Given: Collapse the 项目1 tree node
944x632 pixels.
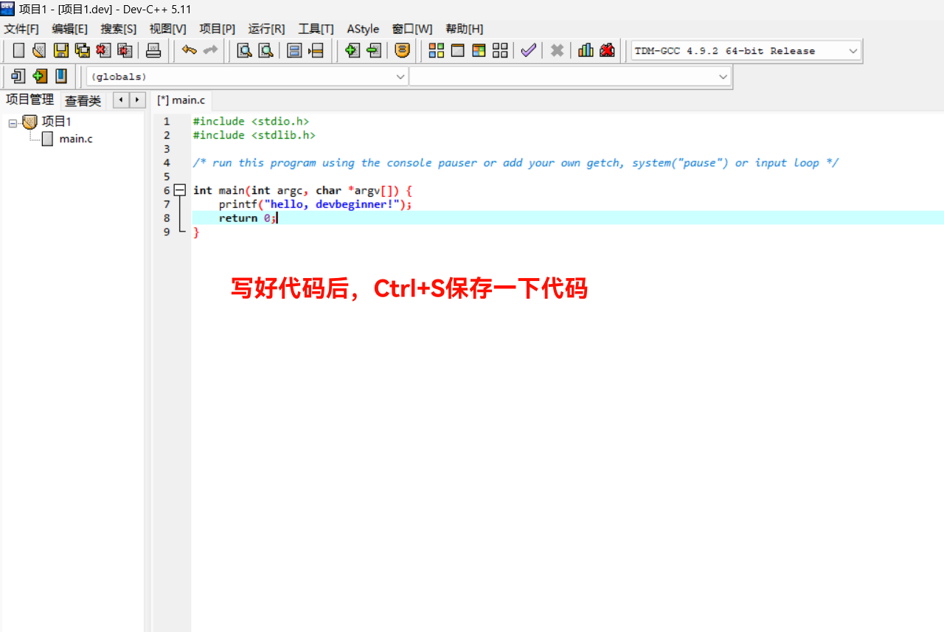Looking at the screenshot, I should 13,122.
